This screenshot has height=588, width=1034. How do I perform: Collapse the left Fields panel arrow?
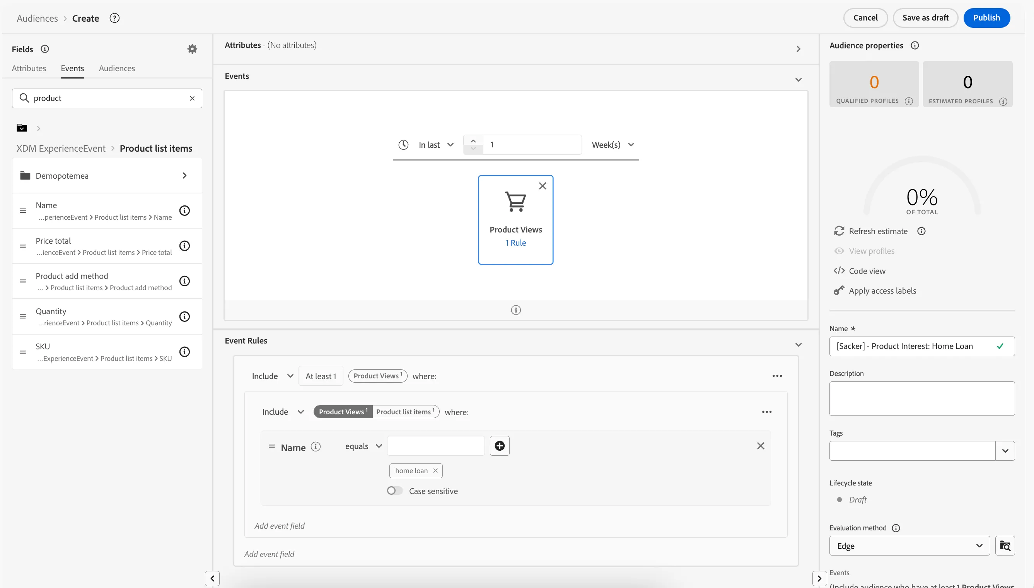click(x=212, y=578)
